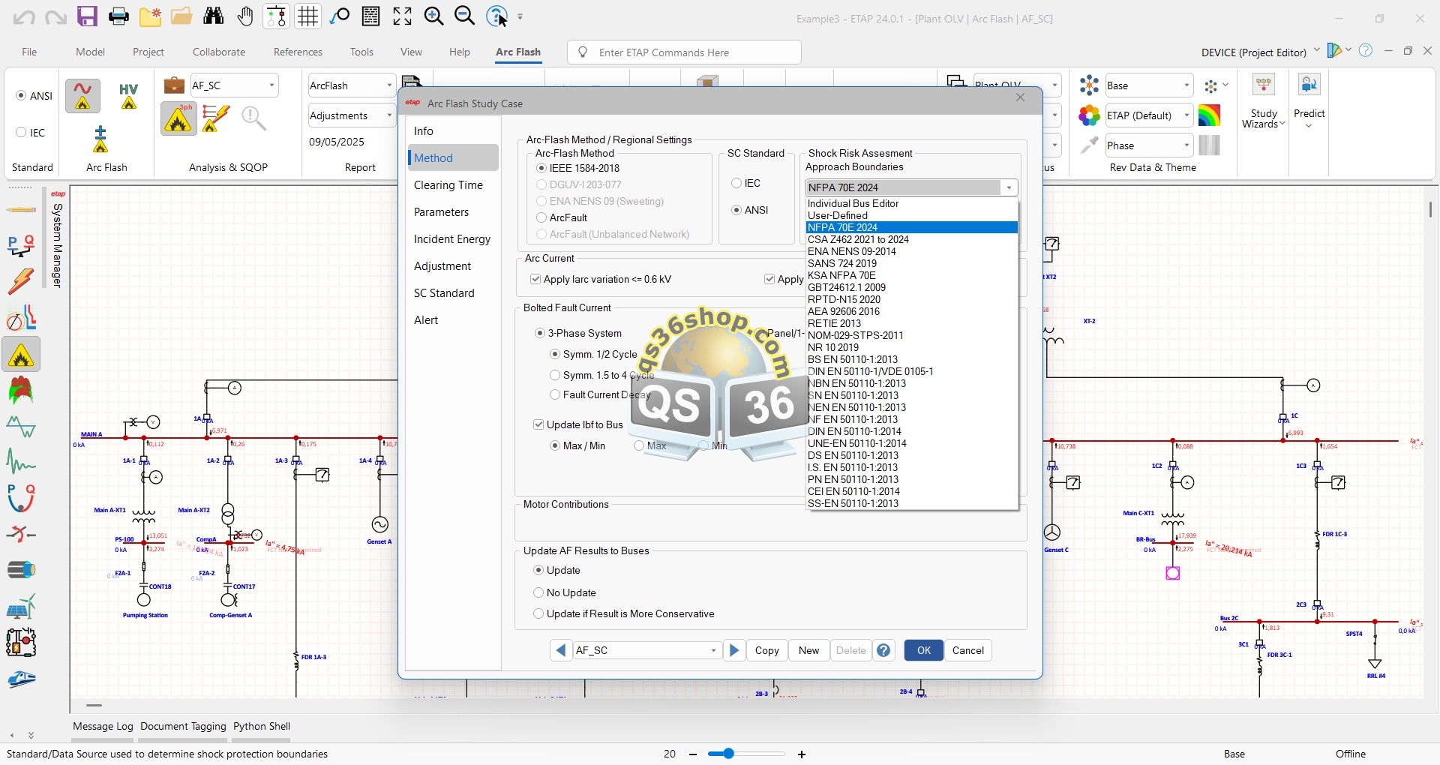Click the solar panel mode icon

pyautogui.click(x=21, y=606)
